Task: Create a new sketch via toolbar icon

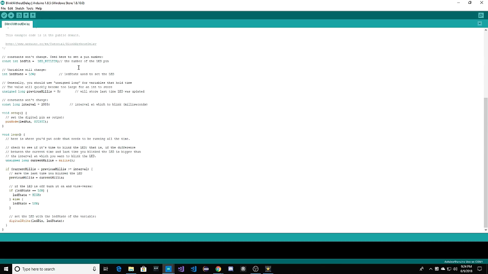Action: [19, 15]
